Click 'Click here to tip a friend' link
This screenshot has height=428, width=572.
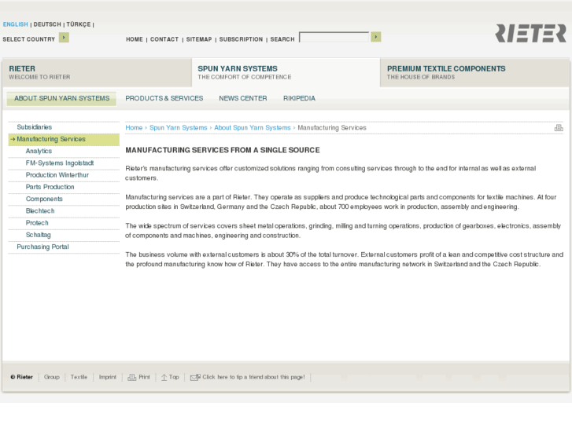pyautogui.click(x=253, y=378)
